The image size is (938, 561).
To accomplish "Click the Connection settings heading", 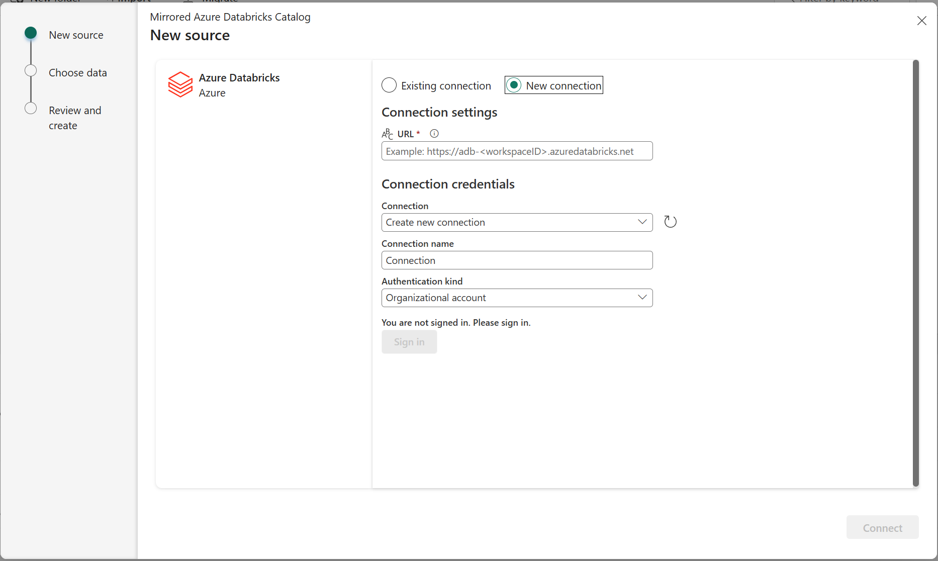I will click(439, 112).
